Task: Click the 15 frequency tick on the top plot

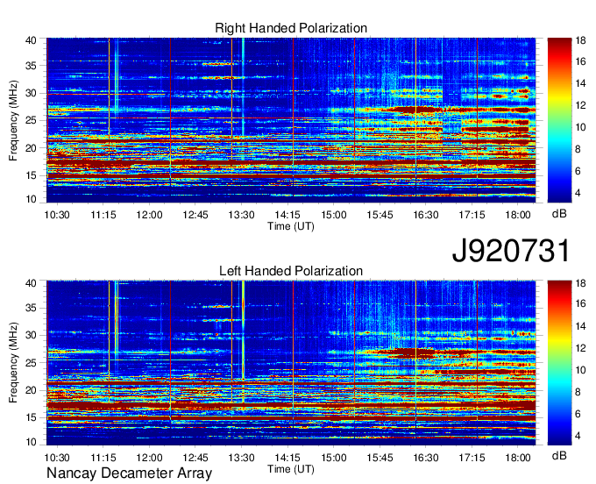Action: click(x=31, y=175)
